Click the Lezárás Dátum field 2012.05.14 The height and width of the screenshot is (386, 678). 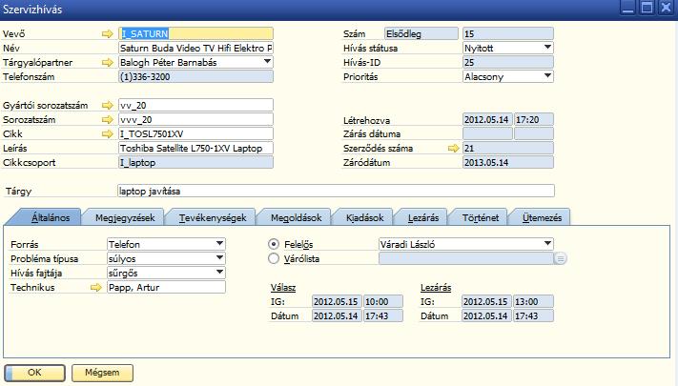(x=487, y=316)
